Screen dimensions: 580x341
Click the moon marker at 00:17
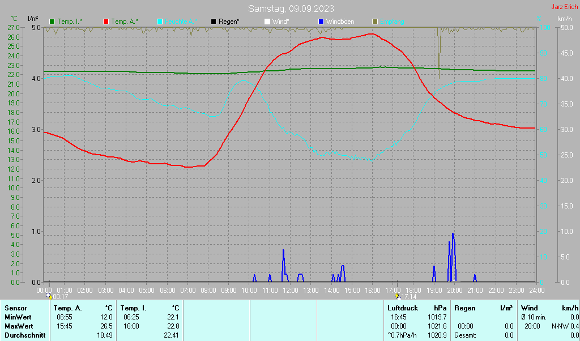(x=49, y=296)
